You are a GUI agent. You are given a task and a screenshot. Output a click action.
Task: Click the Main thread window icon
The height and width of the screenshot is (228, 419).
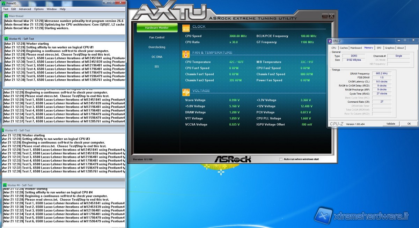tap(6, 16)
